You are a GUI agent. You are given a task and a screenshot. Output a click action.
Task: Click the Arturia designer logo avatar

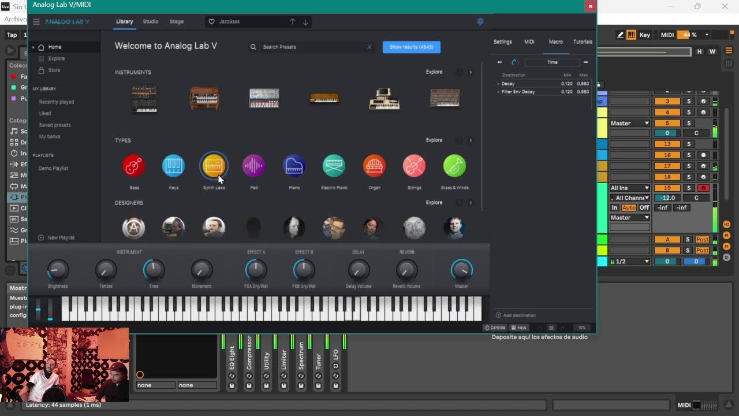pyautogui.click(x=133, y=228)
